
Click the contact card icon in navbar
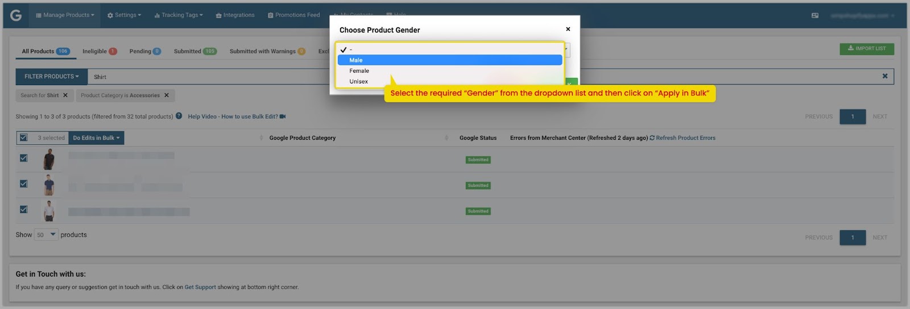(815, 15)
